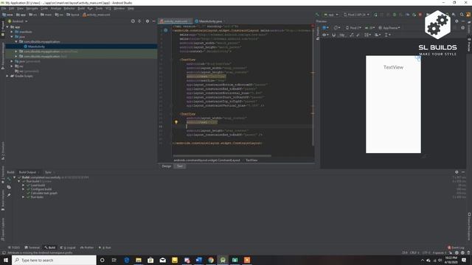The image size is (472, 265).
Task: Click the search everywhere magnifier icon
Action: tap(462, 15)
